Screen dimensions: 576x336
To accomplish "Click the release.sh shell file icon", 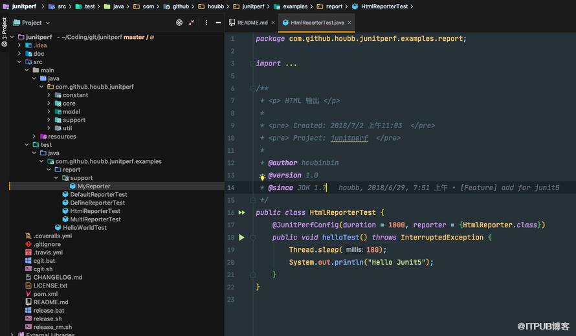I will (28, 319).
